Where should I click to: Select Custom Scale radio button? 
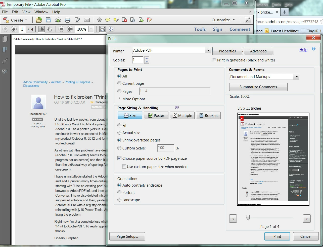coord(119,148)
